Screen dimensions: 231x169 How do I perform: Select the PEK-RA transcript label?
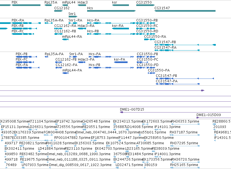tap(18, 20)
